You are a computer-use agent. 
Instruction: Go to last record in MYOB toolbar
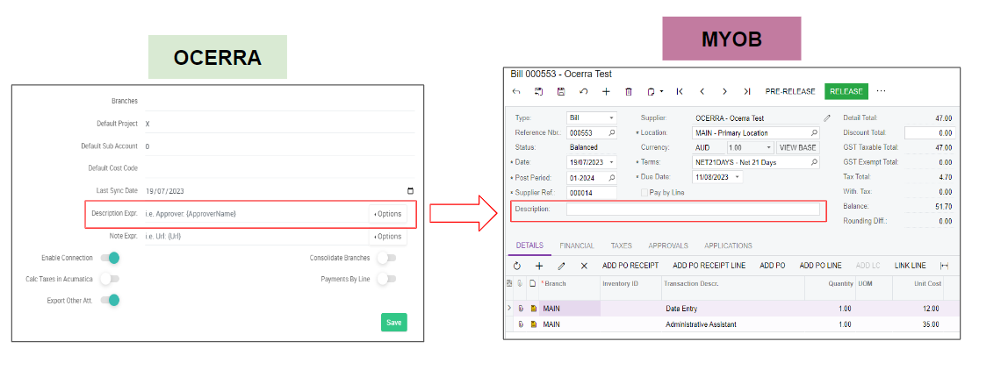tap(747, 92)
